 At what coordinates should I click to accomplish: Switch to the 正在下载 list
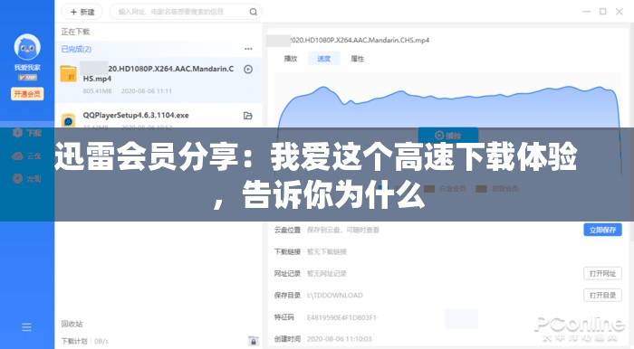75,32
